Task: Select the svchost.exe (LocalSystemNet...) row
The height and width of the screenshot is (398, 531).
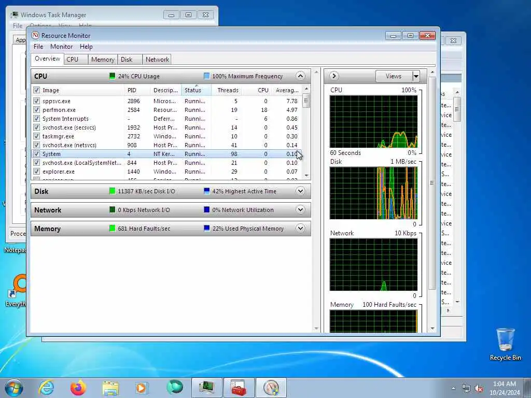Action: (x=166, y=162)
